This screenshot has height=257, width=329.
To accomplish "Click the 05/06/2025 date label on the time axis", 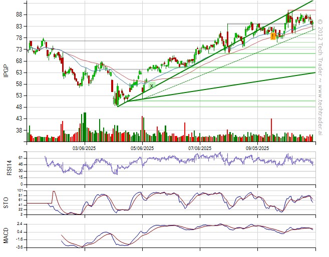I will (142, 148).
